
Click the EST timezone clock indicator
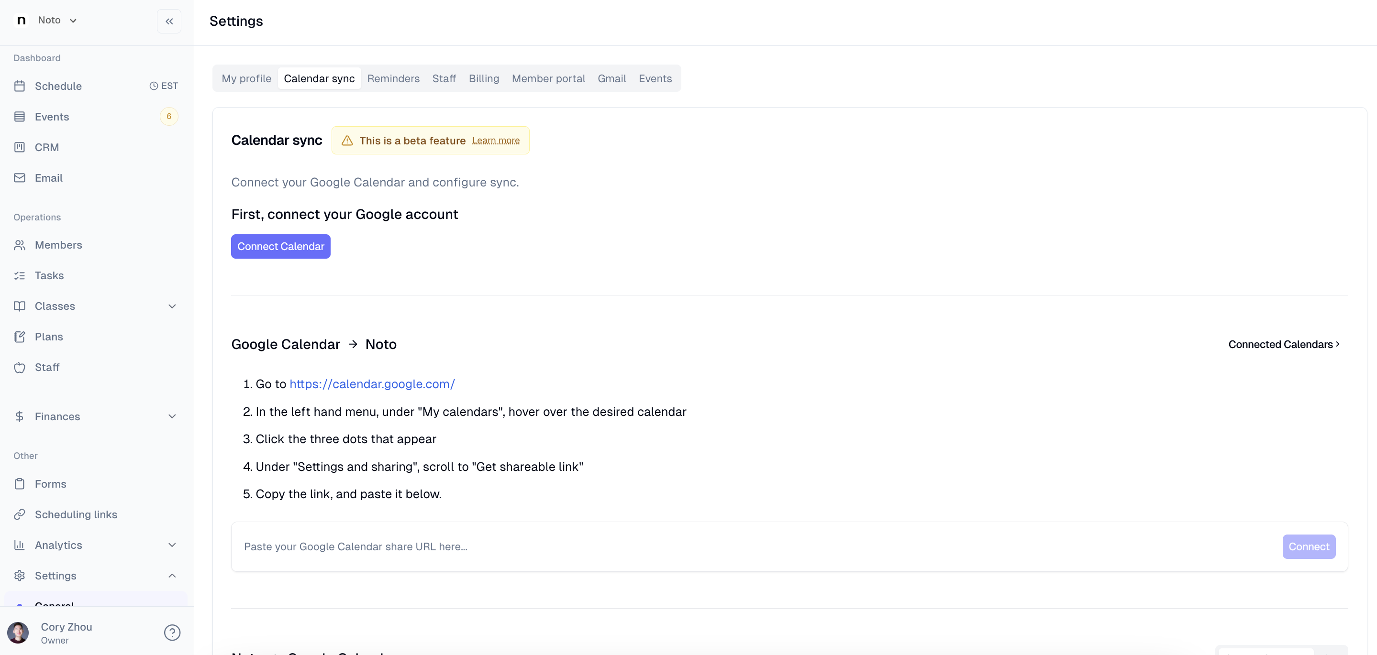(164, 86)
